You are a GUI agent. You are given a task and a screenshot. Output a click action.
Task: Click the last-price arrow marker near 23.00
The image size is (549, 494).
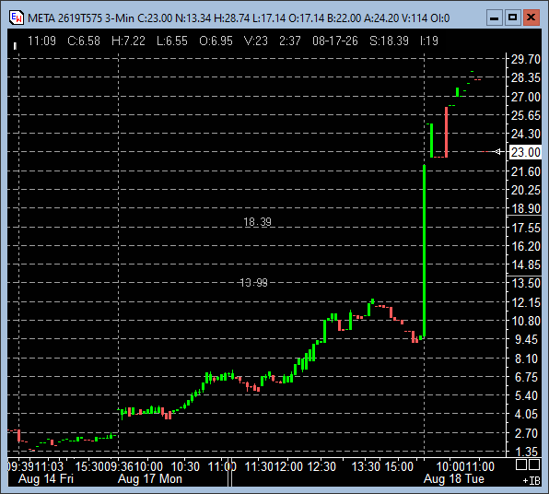[x=498, y=152]
